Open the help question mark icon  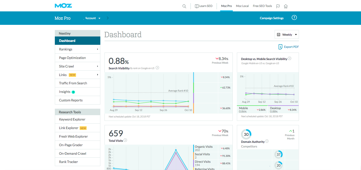pos(294,18)
